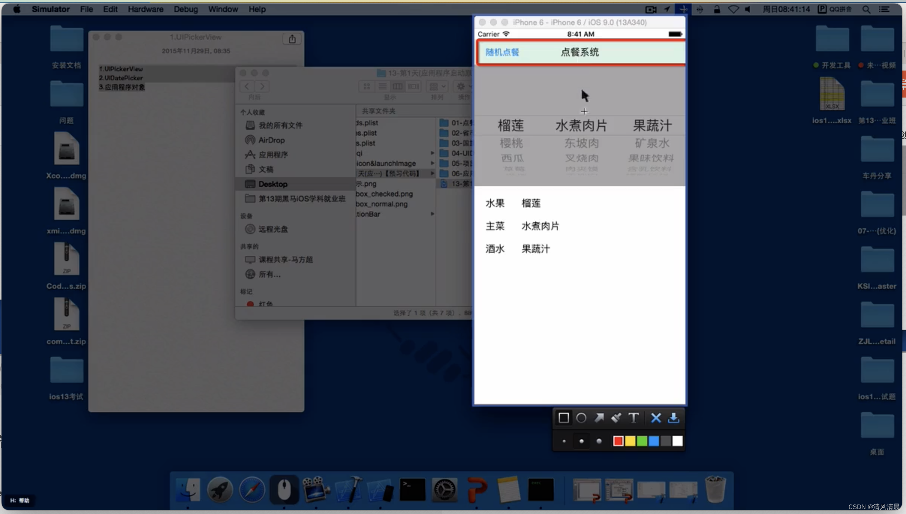Select the rectangle annotation tool
This screenshot has height=514, width=906.
[x=563, y=418]
